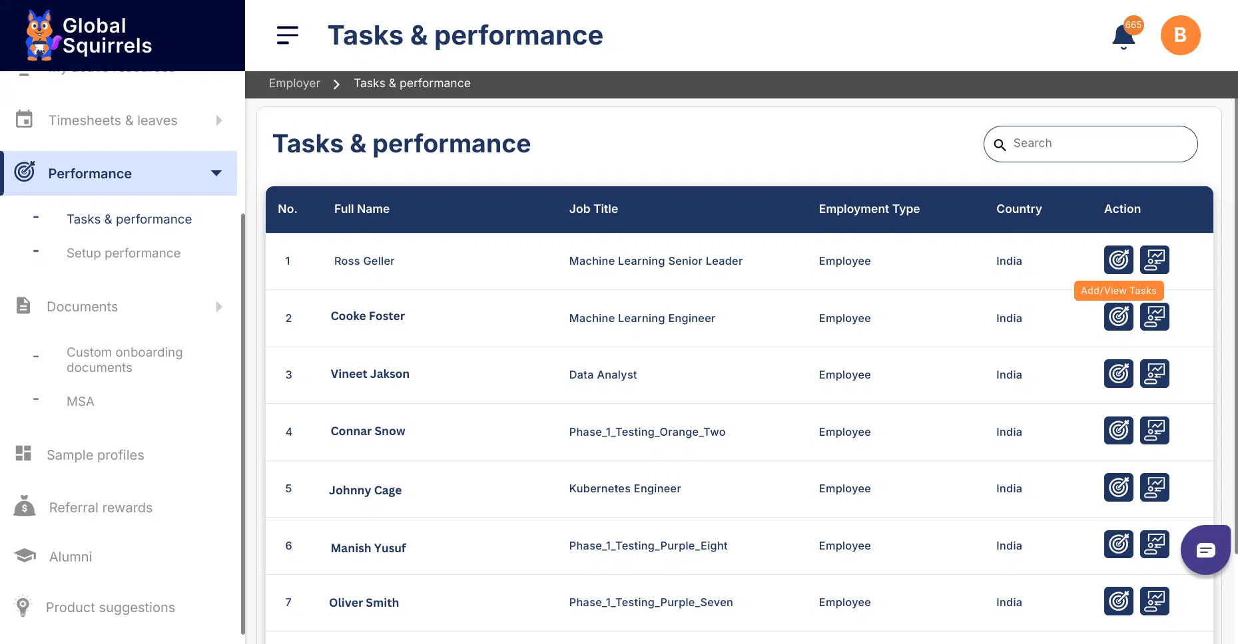Open the chat support widget
The width and height of the screenshot is (1238, 644).
tap(1205, 550)
